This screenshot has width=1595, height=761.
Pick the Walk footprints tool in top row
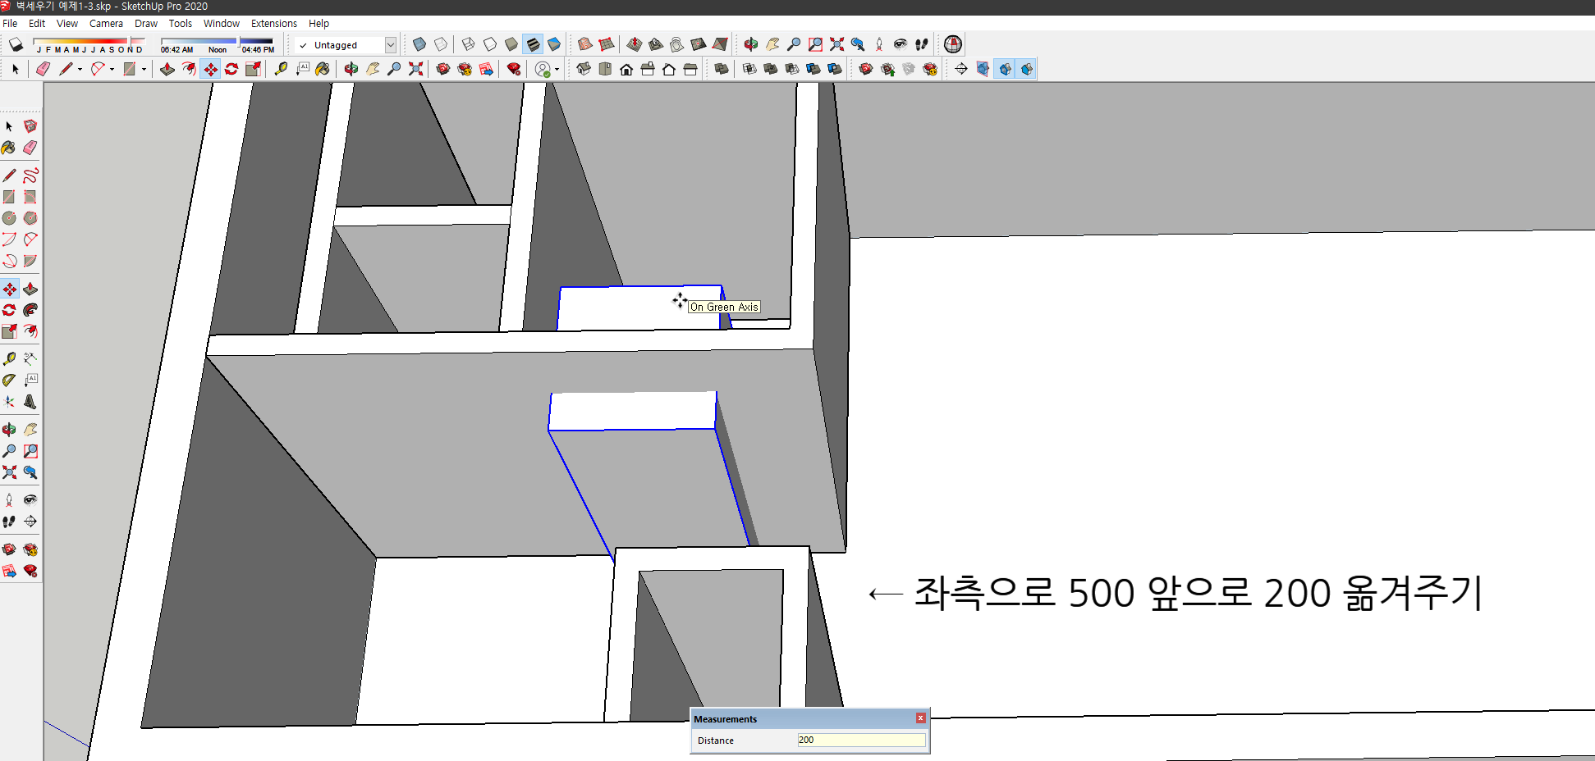click(922, 44)
